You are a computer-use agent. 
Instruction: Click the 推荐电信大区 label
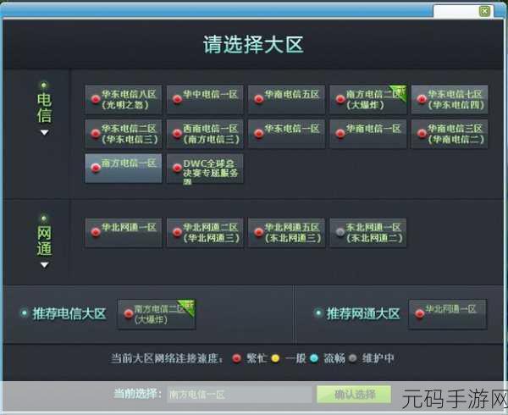click(x=69, y=313)
